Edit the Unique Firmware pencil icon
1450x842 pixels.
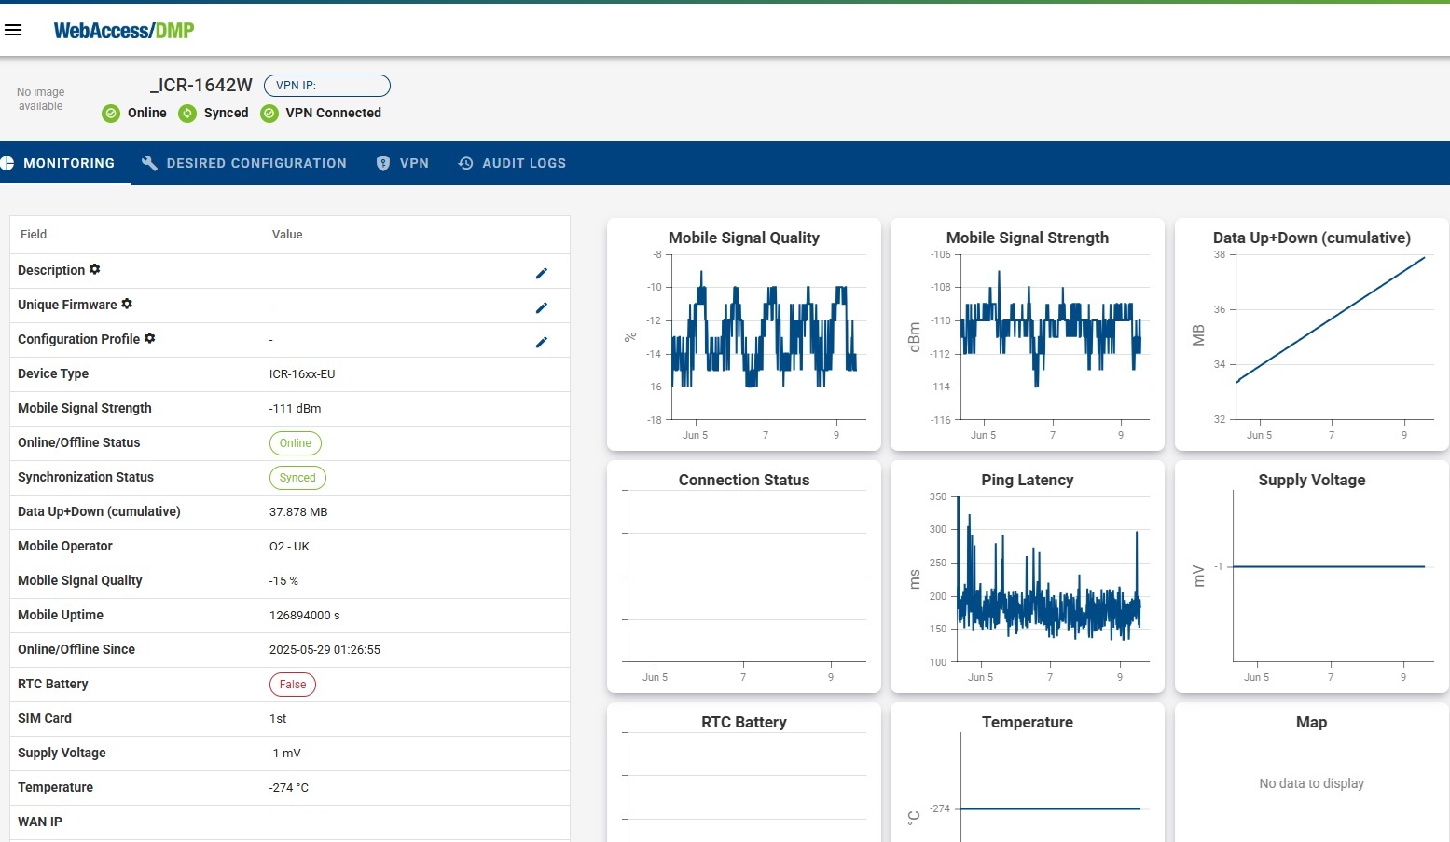pos(541,307)
